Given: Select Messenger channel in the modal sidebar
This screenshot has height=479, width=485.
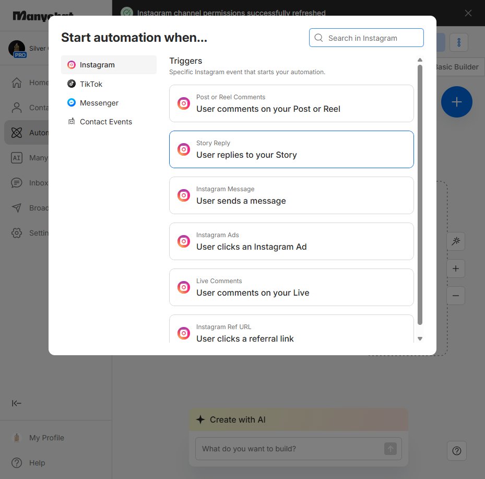Looking at the screenshot, I should click(x=109, y=103).
